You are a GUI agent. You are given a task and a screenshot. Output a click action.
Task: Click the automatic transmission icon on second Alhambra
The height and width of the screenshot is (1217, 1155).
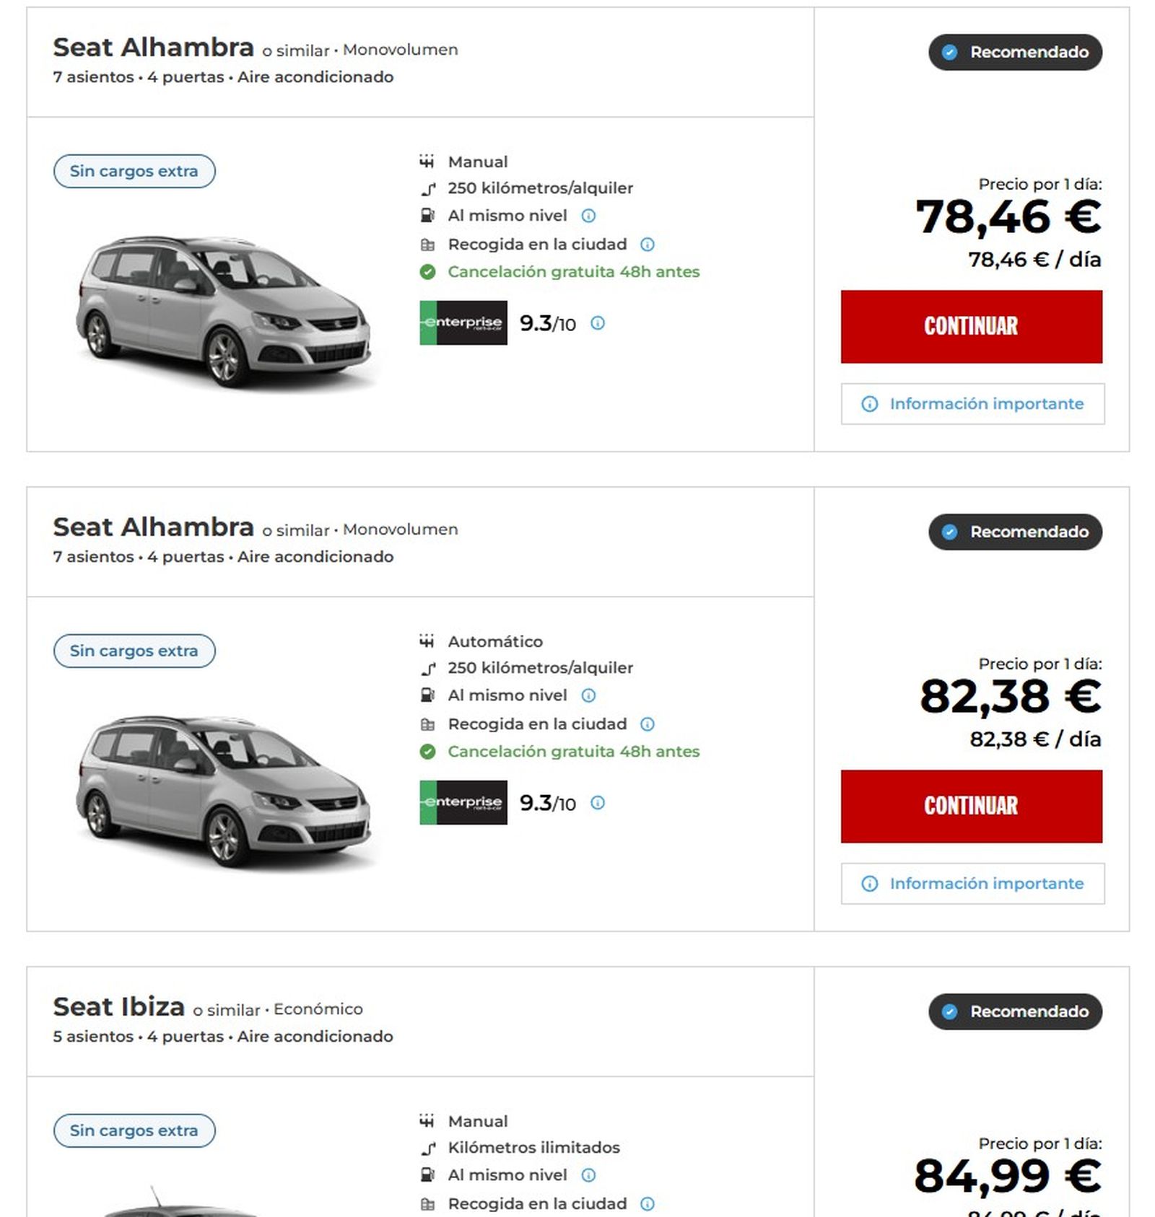click(427, 641)
